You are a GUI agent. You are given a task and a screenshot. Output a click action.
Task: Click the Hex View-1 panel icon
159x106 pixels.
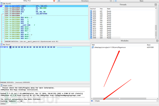pos(1,45)
